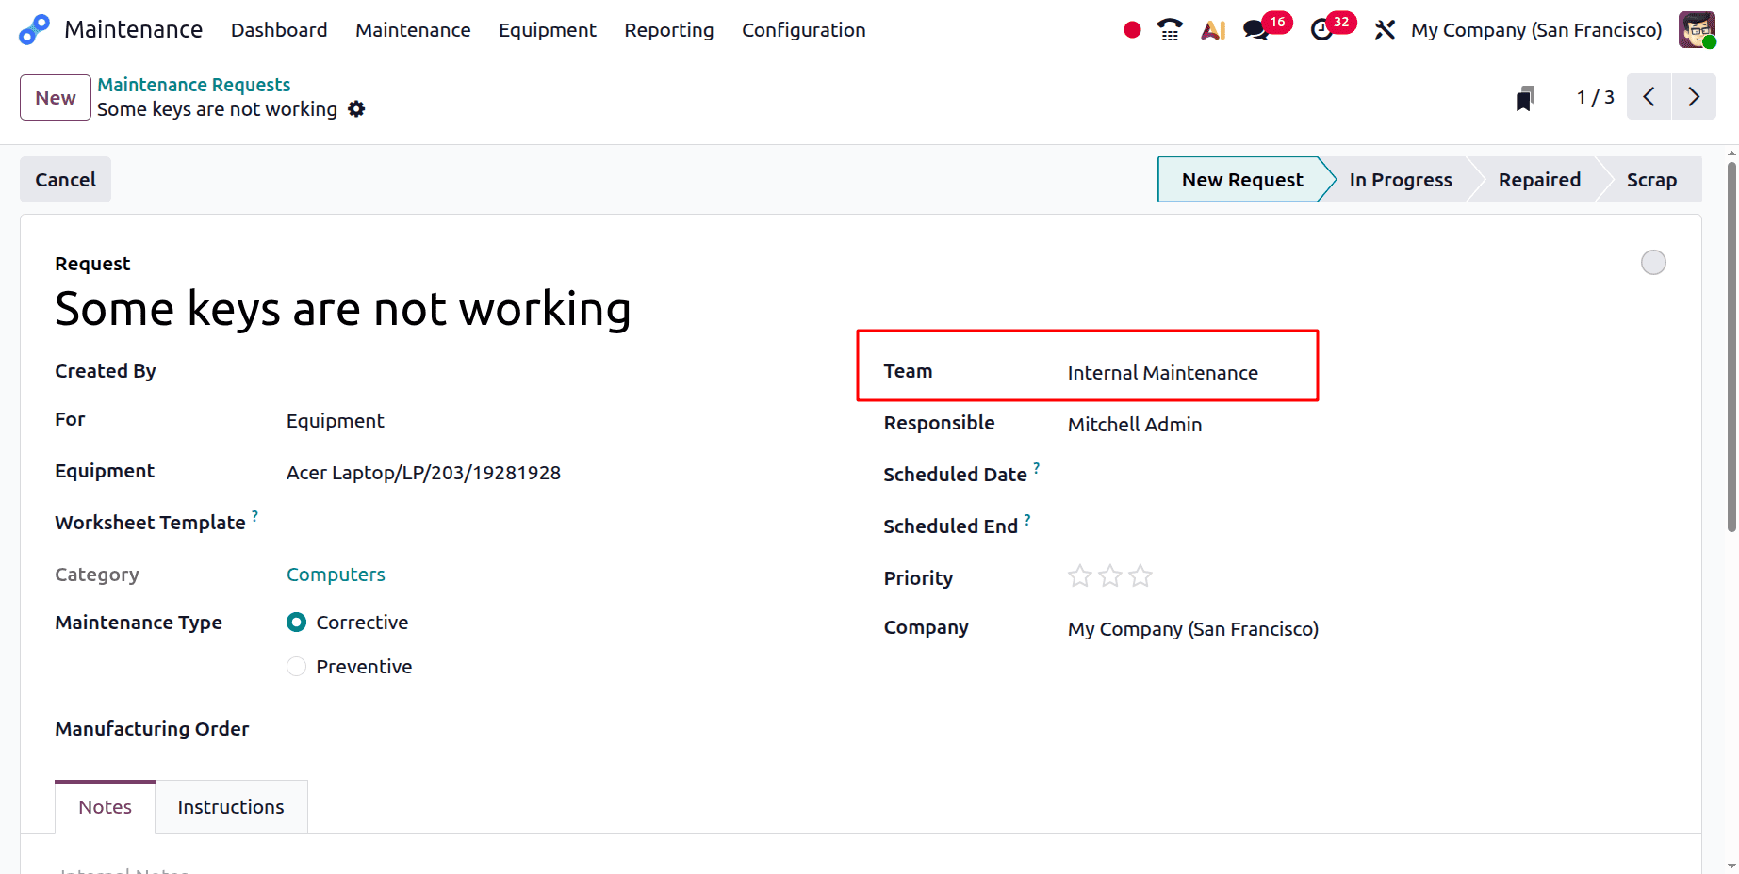Set stage to New Request
This screenshot has width=1739, height=874.
[x=1242, y=180]
